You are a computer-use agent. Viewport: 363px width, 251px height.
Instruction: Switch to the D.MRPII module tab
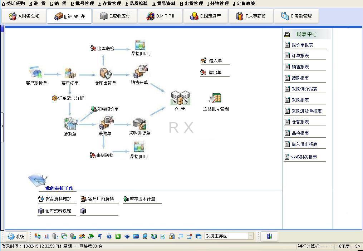[x=160, y=16]
